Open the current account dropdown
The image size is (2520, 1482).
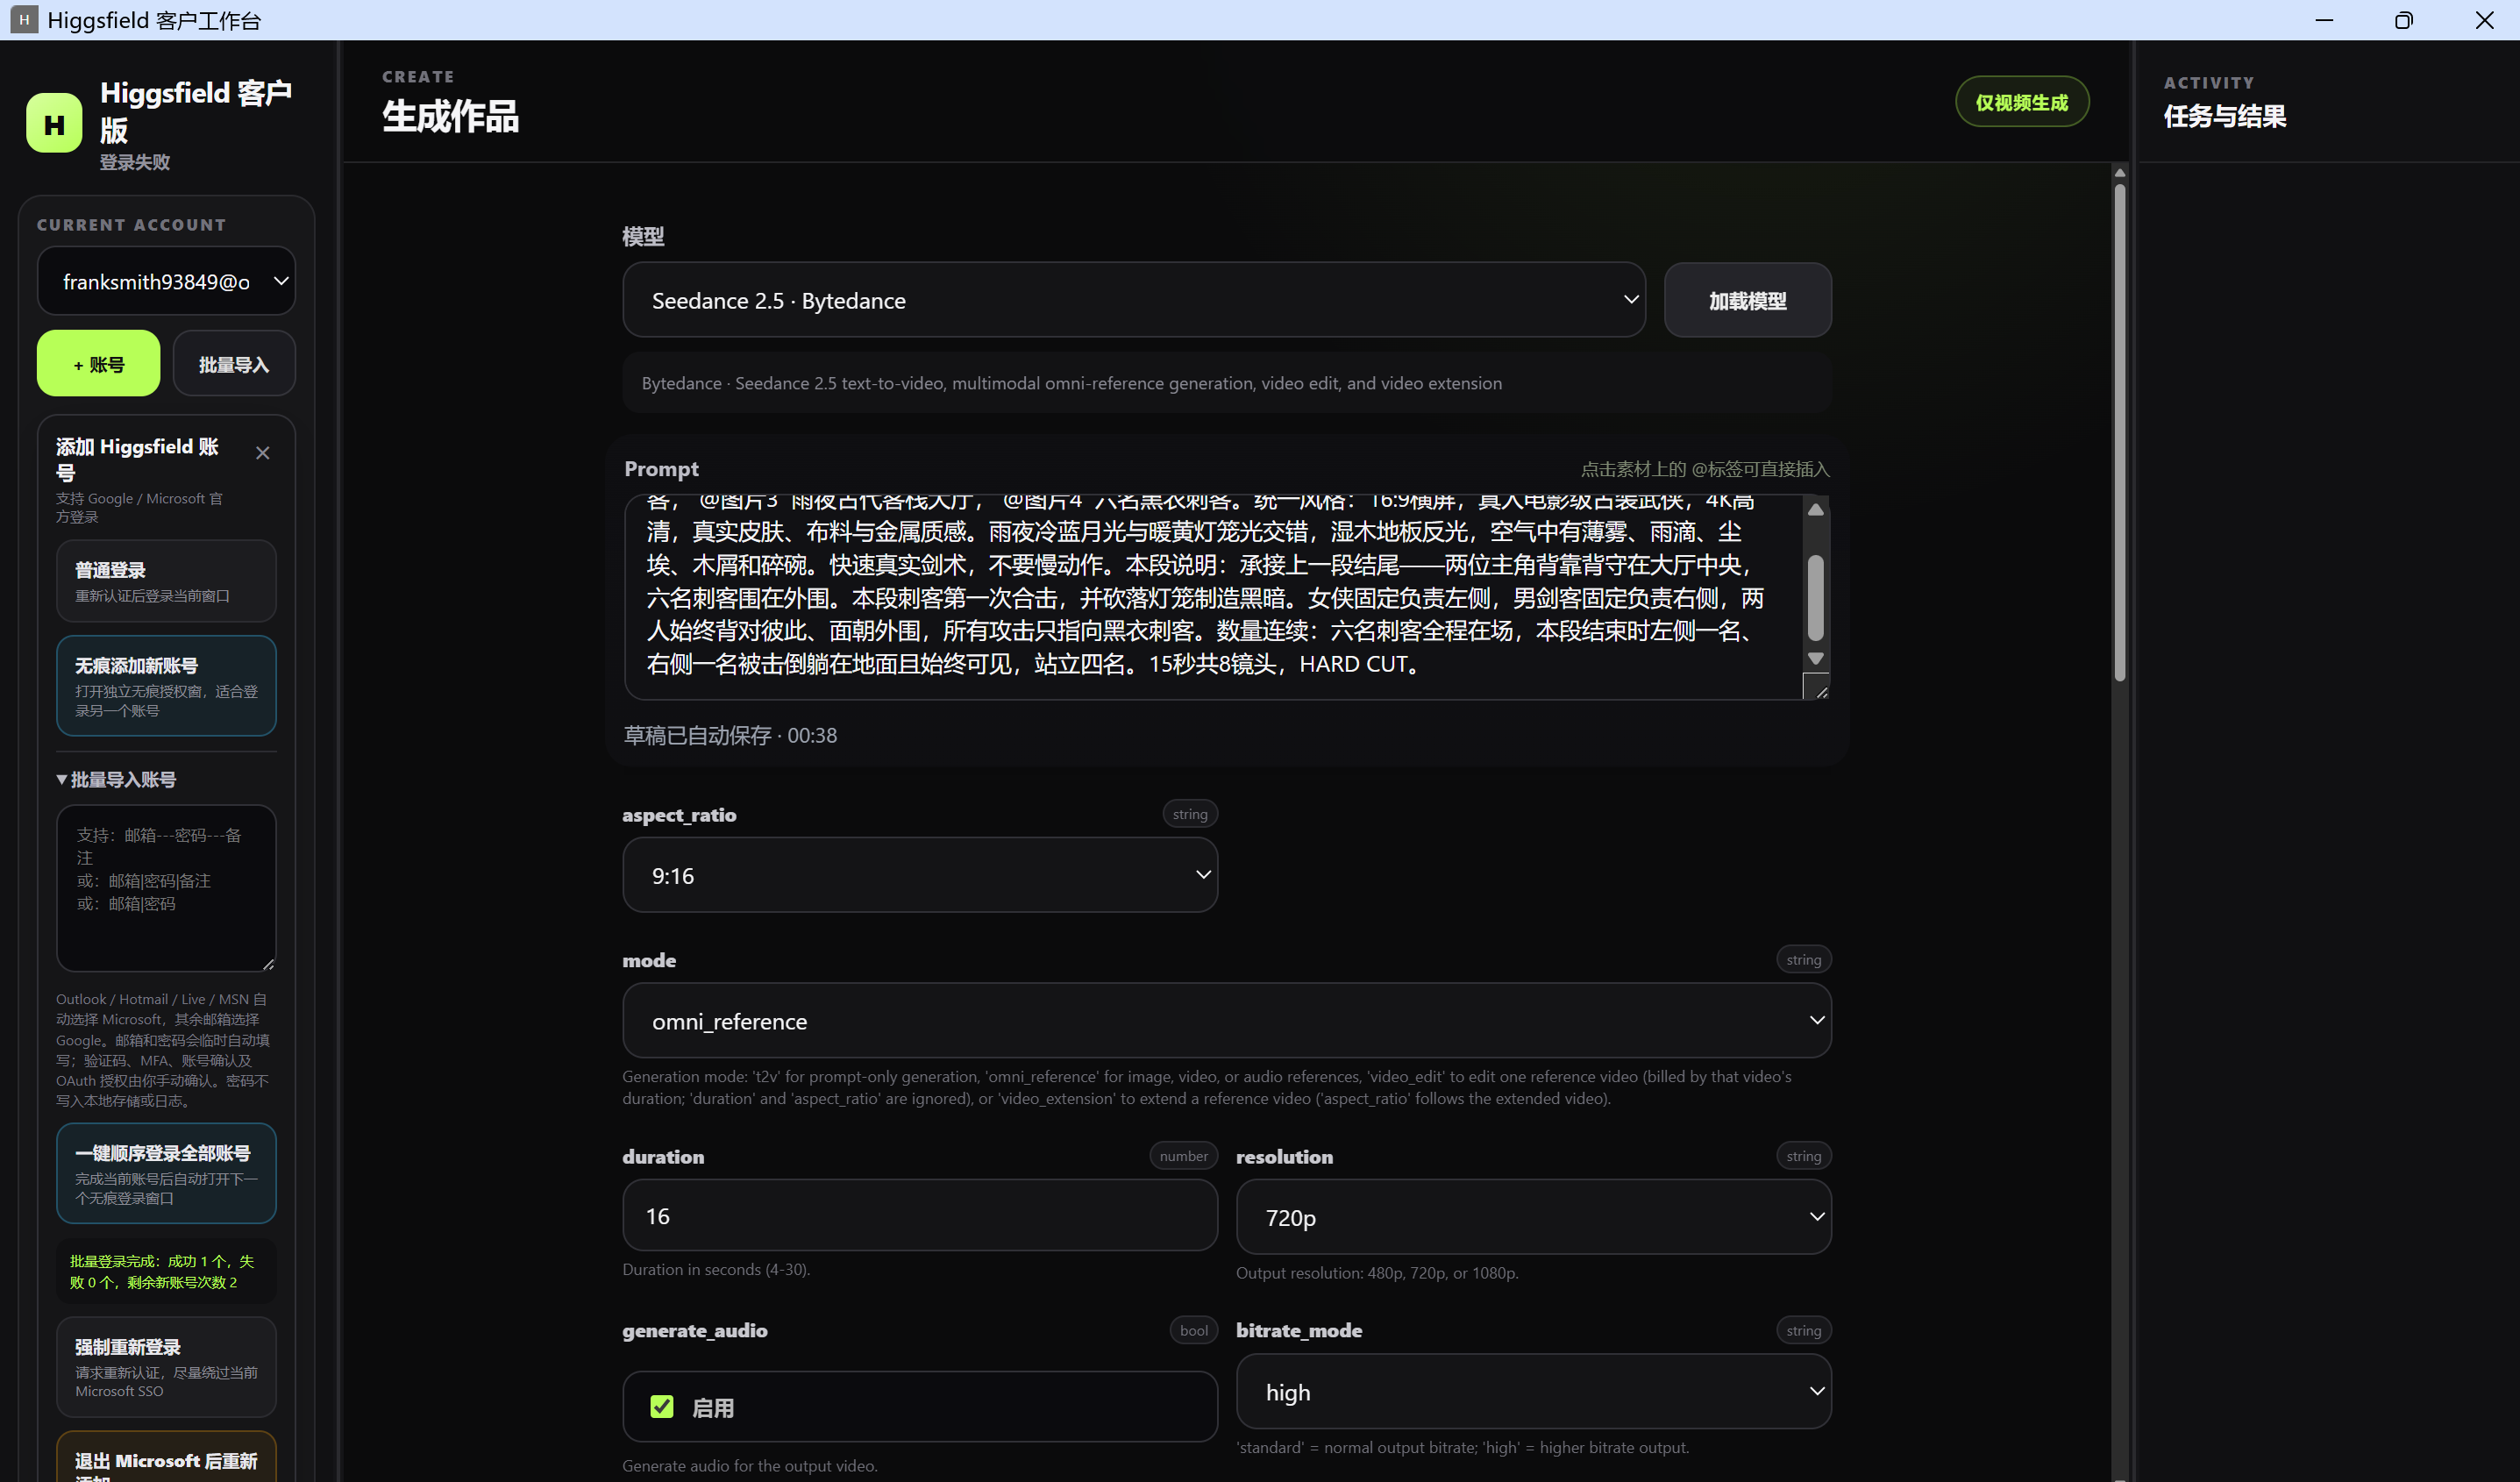[x=166, y=281]
